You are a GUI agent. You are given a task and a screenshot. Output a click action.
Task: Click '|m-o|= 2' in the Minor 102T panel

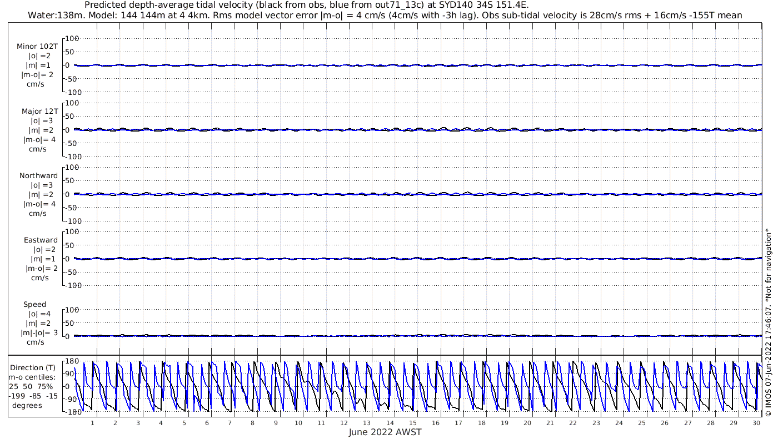pos(37,75)
